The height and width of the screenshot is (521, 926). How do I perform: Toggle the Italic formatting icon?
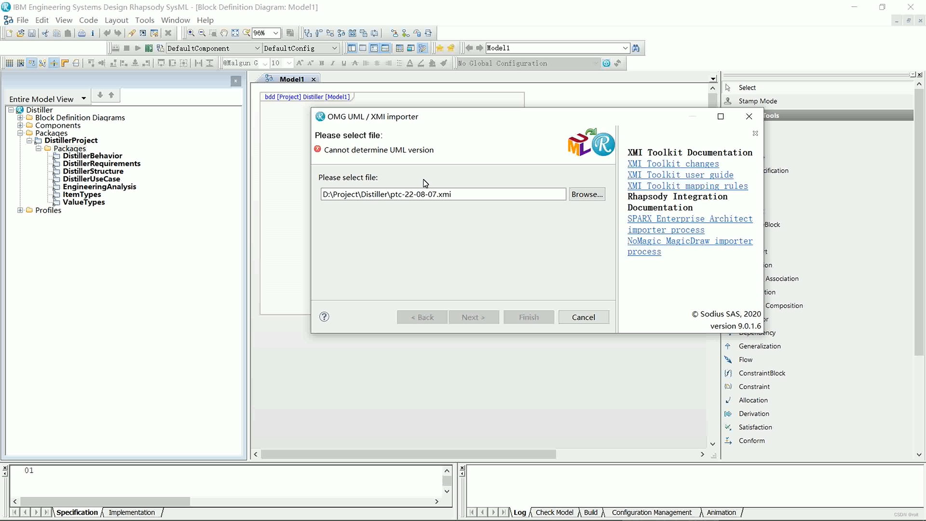point(332,63)
